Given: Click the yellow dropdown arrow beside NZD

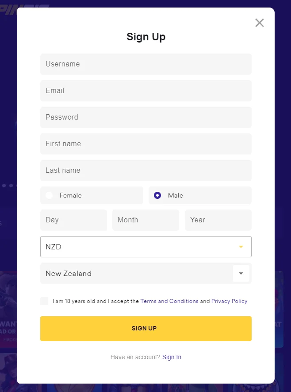Looking at the screenshot, I should click(x=241, y=247).
